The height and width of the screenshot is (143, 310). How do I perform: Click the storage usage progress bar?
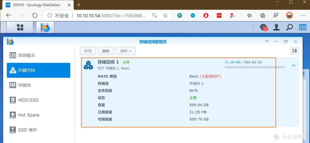pos(254,67)
